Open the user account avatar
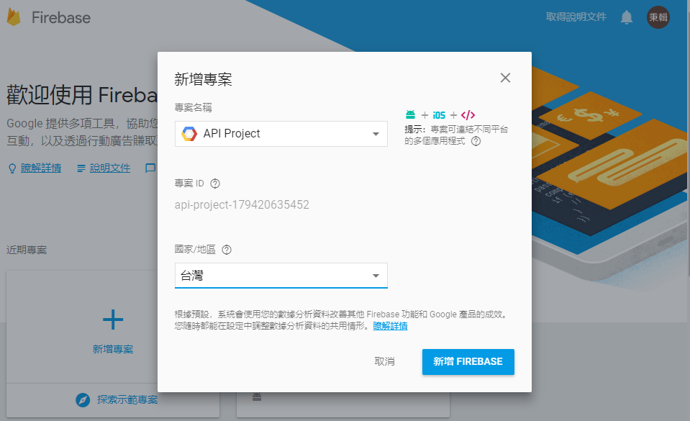The width and height of the screenshot is (690, 421). (x=658, y=17)
